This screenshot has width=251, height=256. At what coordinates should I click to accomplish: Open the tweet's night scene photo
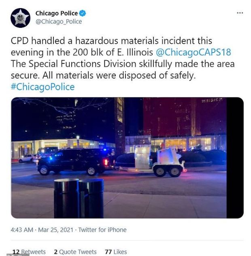[x=127, y=158]
